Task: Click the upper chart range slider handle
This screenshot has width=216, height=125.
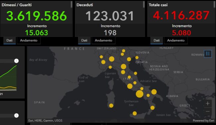Action: tap(16, 61)
